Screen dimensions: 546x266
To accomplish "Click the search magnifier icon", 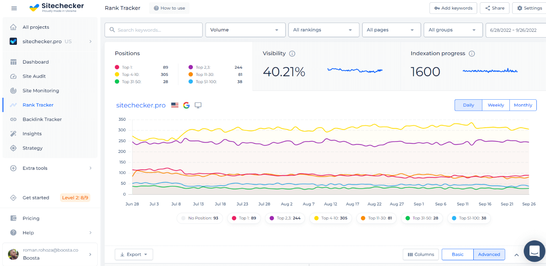I will 112,30.
